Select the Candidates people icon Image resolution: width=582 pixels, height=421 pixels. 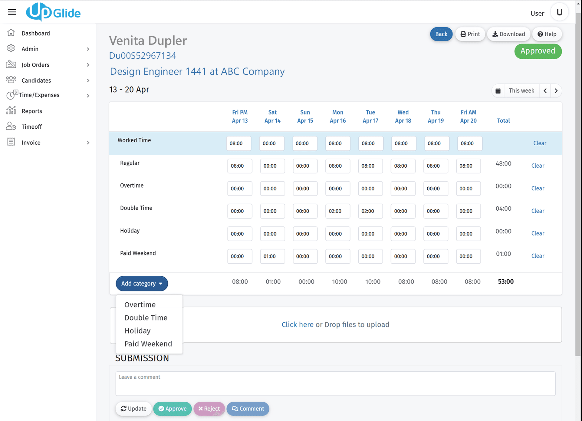click(x=11, y=80)
